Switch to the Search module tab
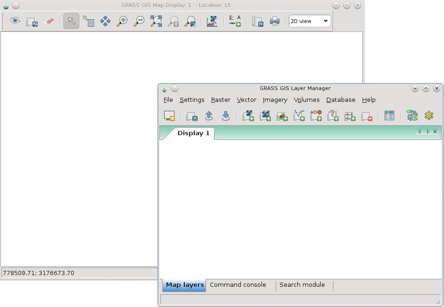Image resolution: width=444 pixels, height=307 pixels. pos(302,285)
